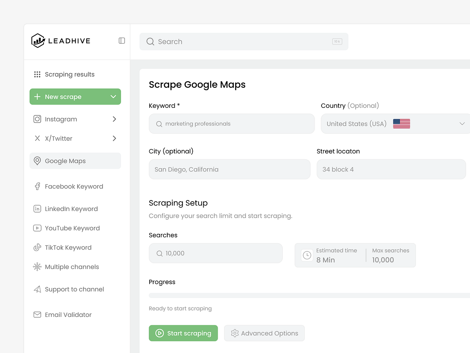Click the Google Maps pin icon
The image size is (470, 353).
(37, 161)
